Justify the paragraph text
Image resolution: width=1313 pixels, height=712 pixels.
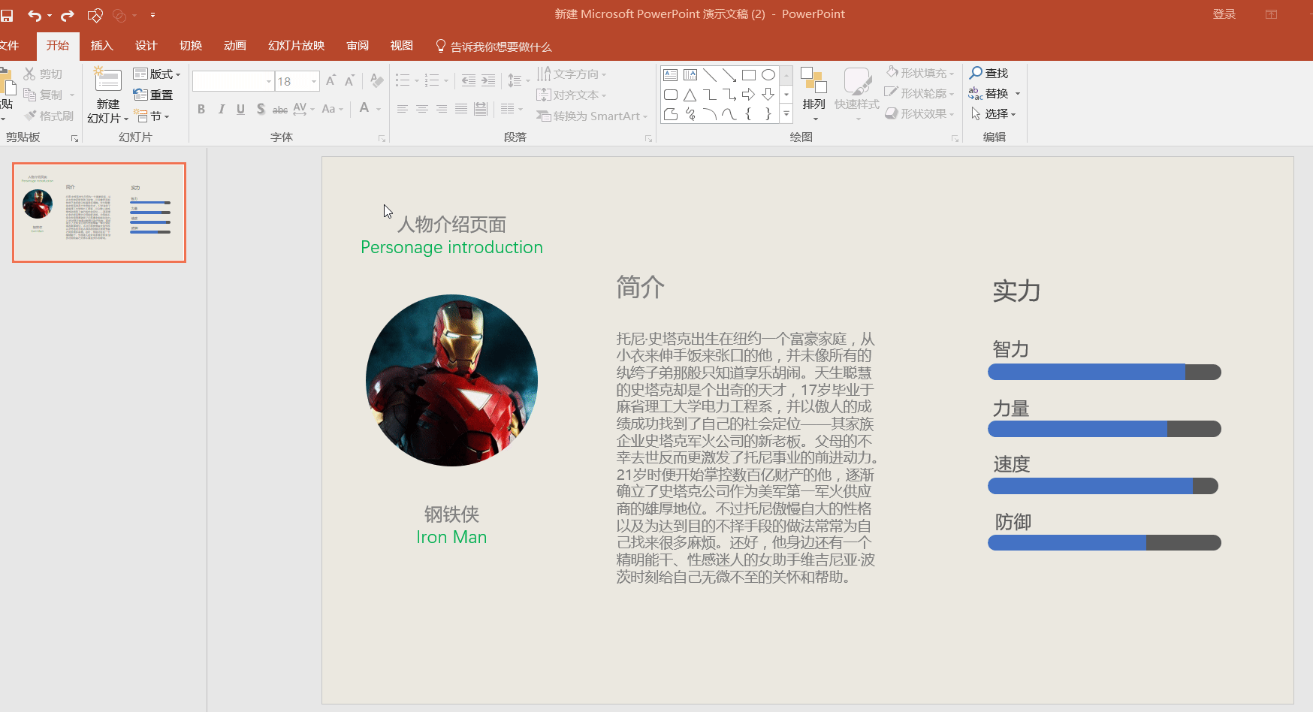461,110
